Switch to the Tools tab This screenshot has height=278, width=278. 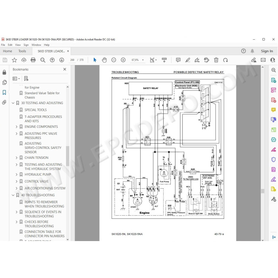[22, 51]
